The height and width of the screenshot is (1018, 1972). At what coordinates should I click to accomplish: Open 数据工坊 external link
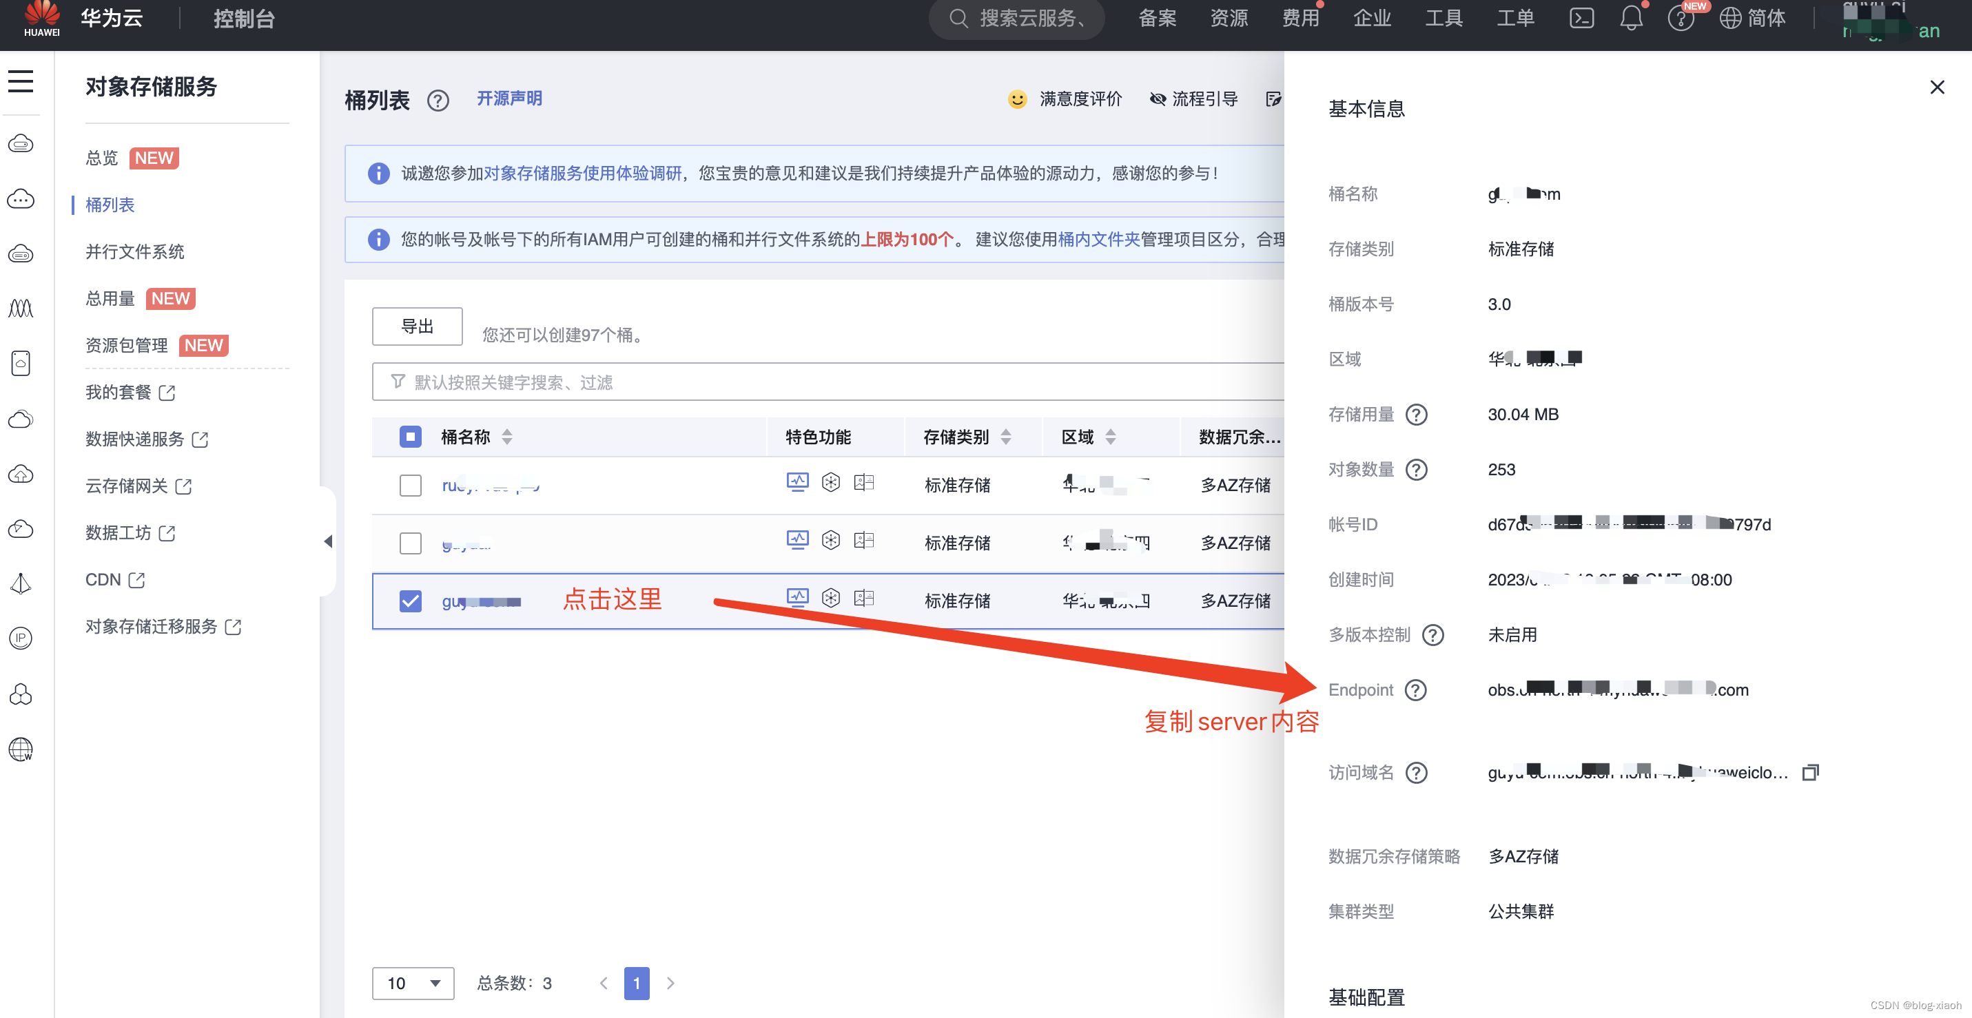click(x=130, y=532)
